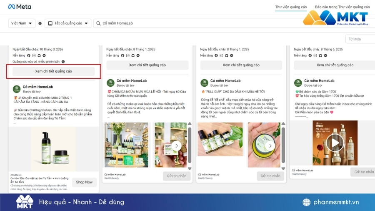Click the Meta logo

coord(20,7)
